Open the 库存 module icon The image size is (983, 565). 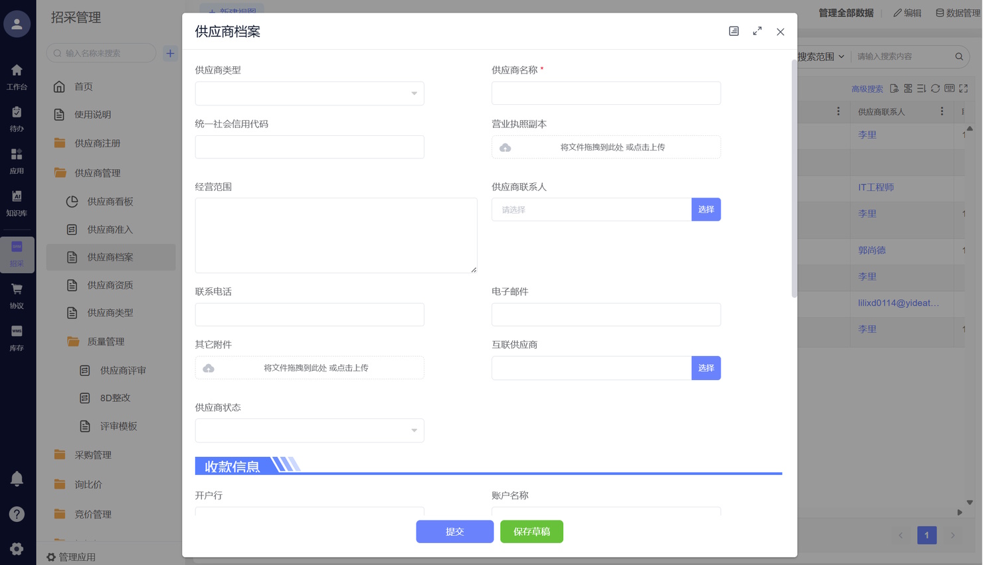(17, 337)
